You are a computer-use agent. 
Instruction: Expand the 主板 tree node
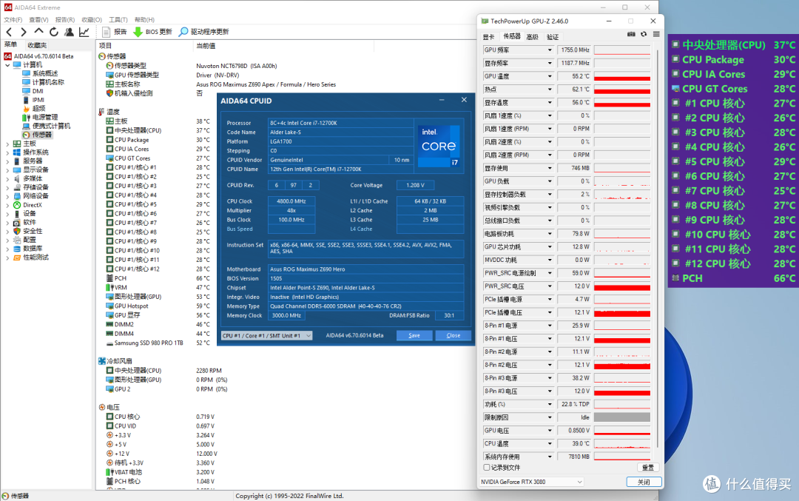[x=7, y=144]
